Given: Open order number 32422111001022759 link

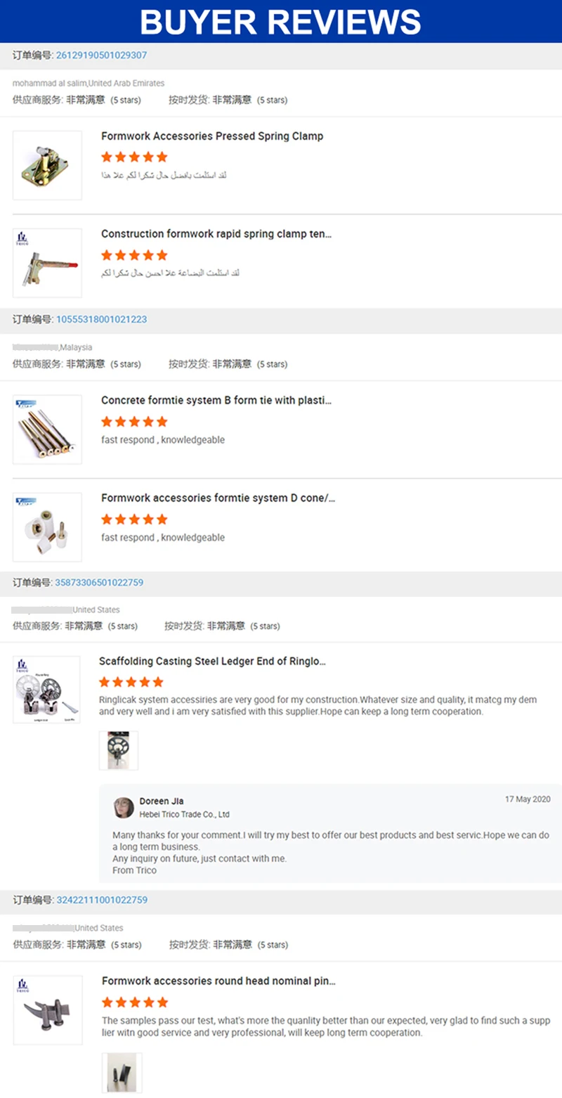Looking at the screenshot, I should pyautogui.click(x=101, y=900).
